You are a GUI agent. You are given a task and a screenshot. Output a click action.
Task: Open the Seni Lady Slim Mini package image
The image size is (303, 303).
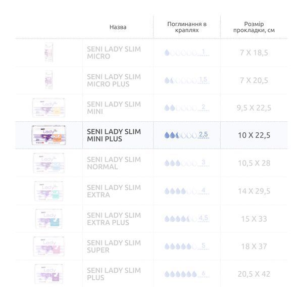48,108
